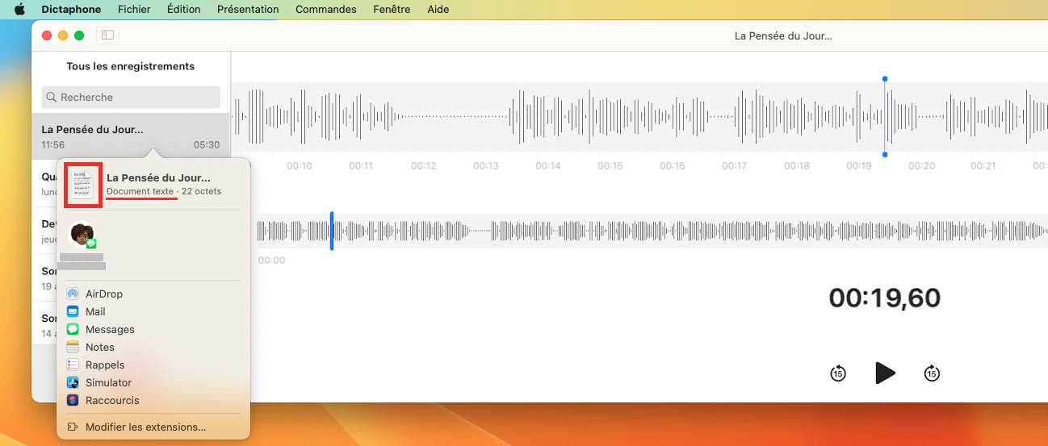Click the suggested contact avatar
The width and height of the screenshot is (1048, 446).
coord(82,235)
